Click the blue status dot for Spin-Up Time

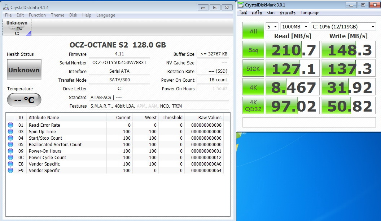[10, 132]
